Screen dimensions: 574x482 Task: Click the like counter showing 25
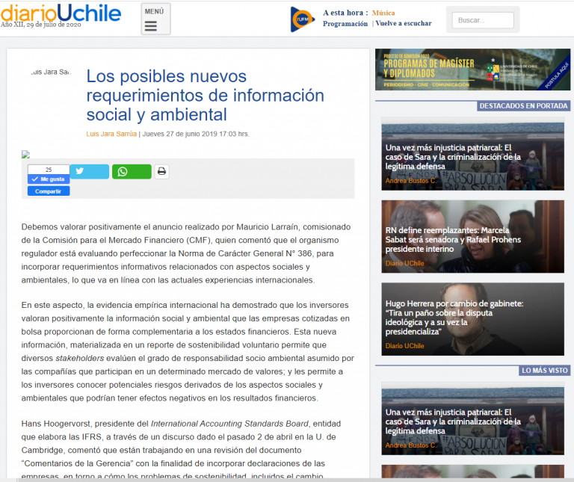(49, 170)
